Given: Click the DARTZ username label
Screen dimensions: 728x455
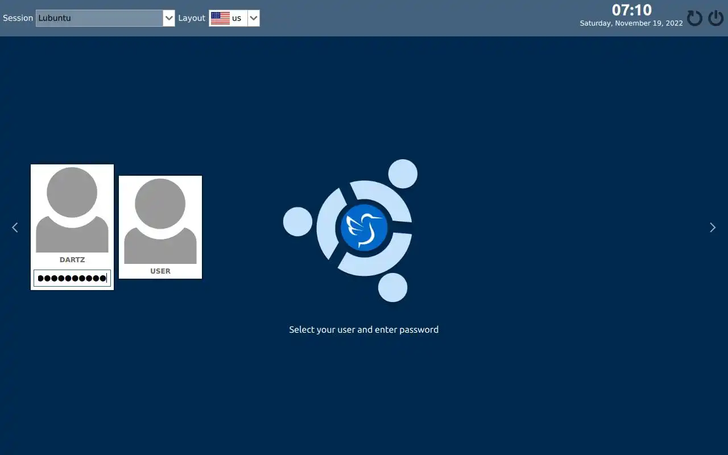Looking at the screenshot, I should point(72,260).
